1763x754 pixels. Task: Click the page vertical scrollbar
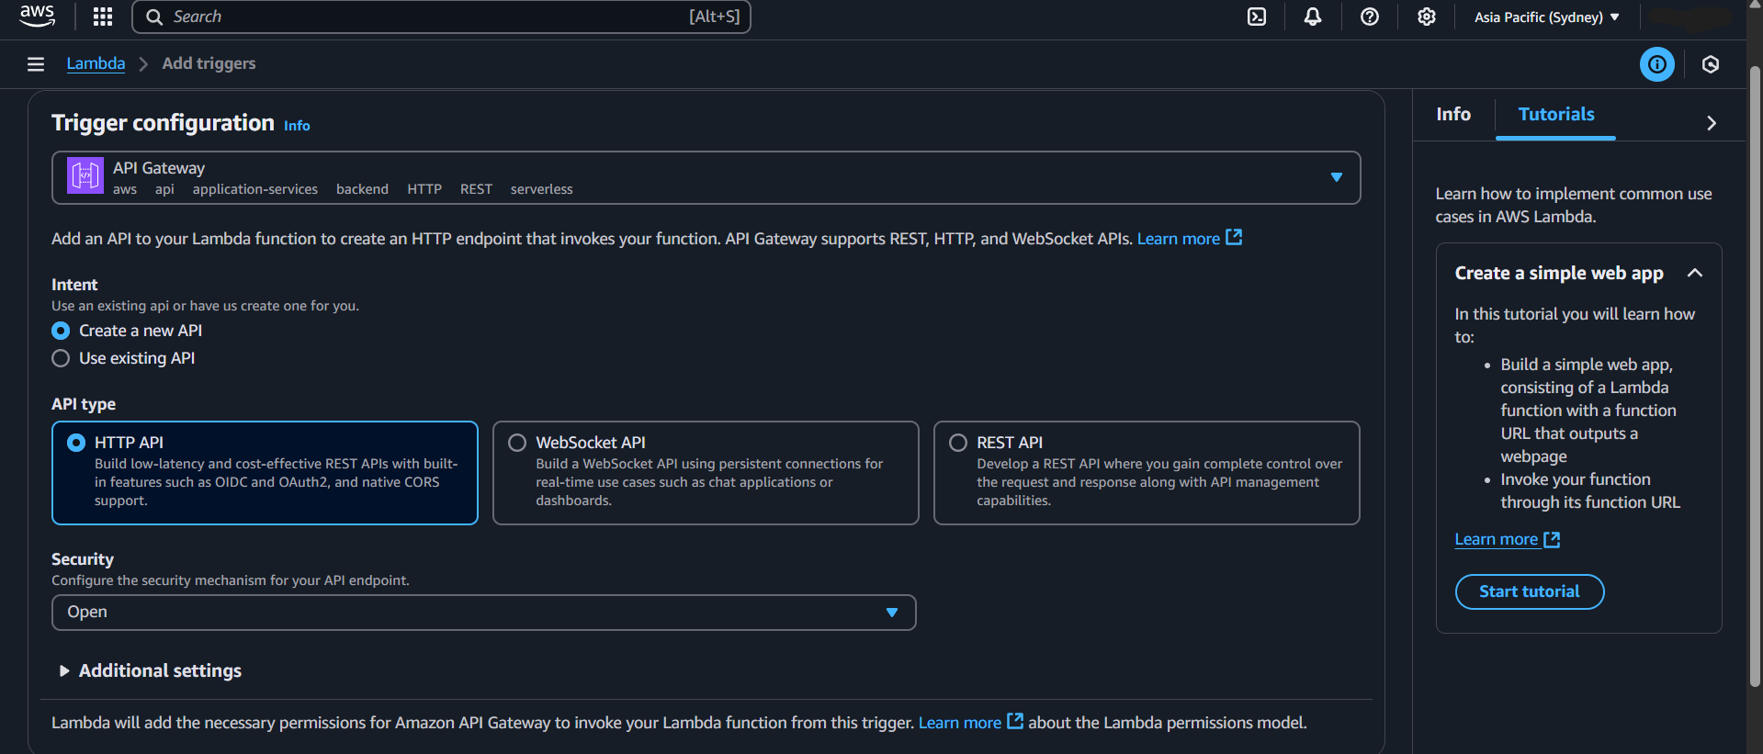(x=1755, y=377)
